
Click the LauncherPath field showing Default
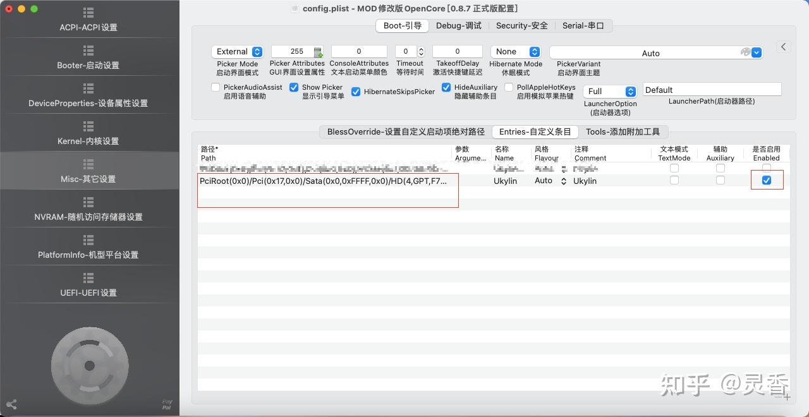[x=712, y=89]
